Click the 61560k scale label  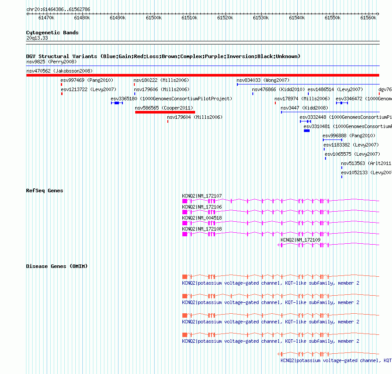point(368,18)
